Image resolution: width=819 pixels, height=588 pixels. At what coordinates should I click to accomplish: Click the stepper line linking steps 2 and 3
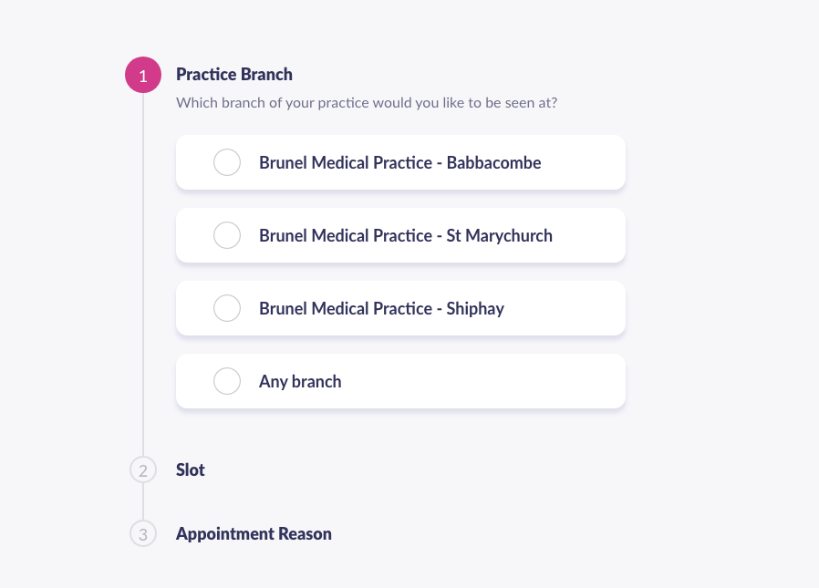point(143,501)
